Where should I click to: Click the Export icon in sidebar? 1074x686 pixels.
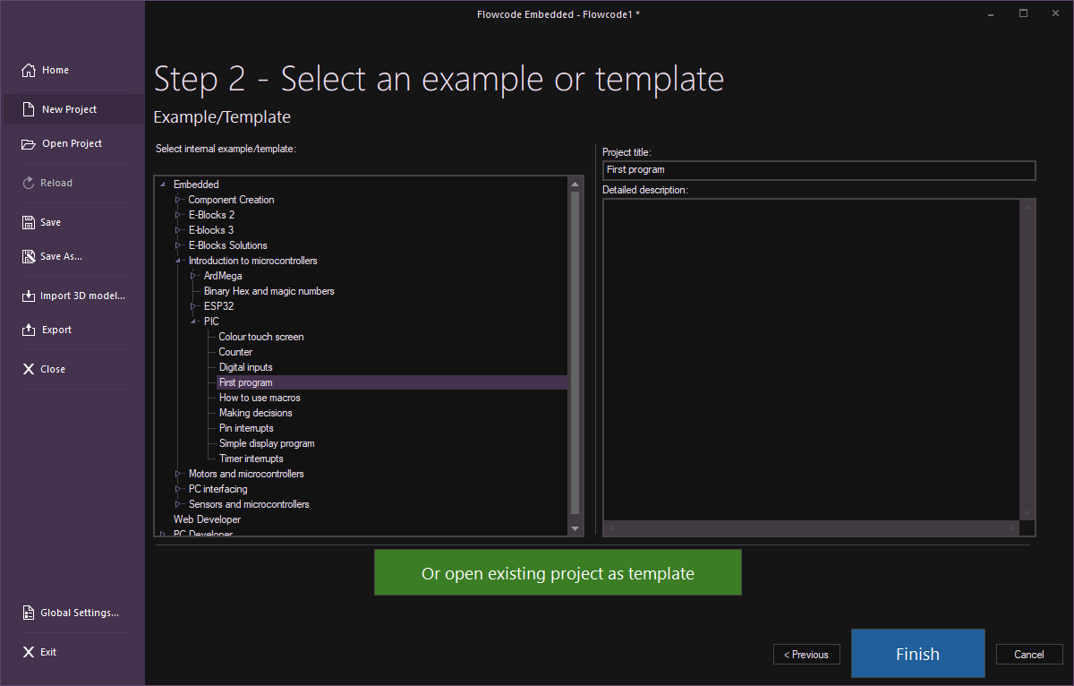(x=29, y=330)
